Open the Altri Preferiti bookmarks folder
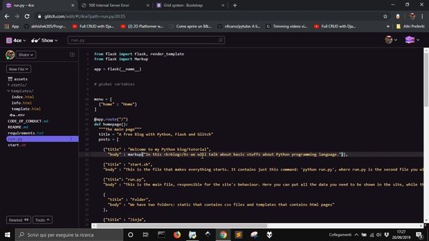This screenshot has width=429, height=241. tap(410, 26)
